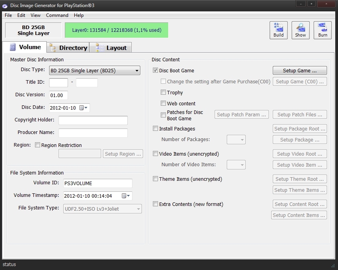Open the Disc Type dropdown
The width and height of the screenshot is (338, 270).
(95, 70)
